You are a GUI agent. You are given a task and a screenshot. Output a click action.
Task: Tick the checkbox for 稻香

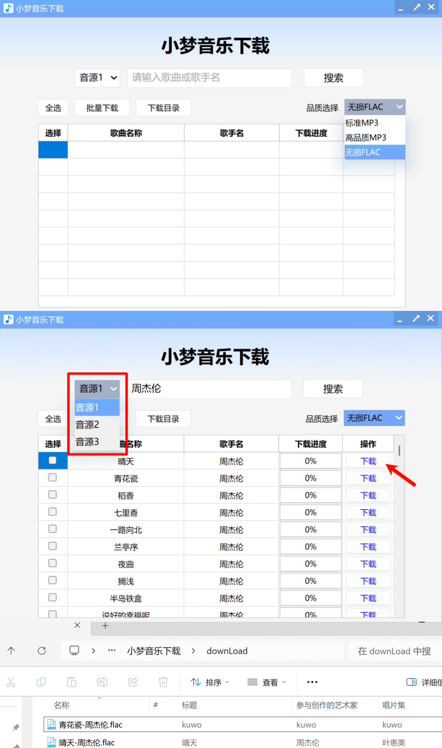click(x=53, y=495)
